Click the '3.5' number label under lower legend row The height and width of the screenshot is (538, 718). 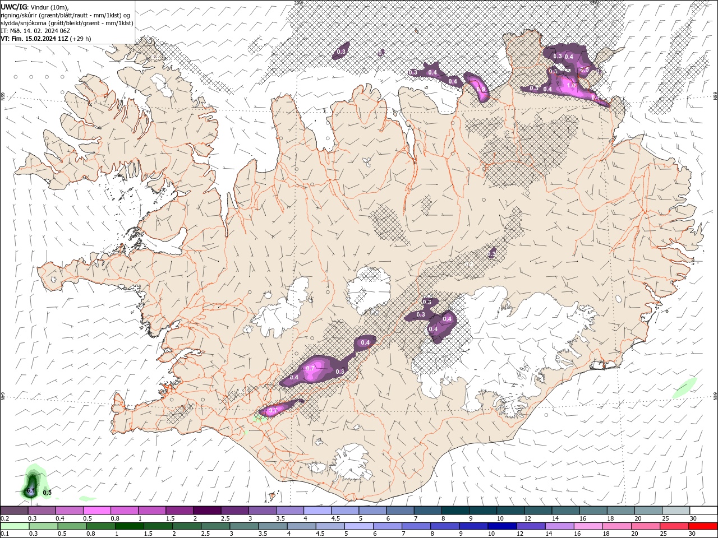pyautogui.click(x=262, y=534)
